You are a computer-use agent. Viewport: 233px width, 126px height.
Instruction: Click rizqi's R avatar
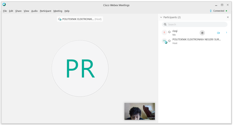click(x=164, y=33)
